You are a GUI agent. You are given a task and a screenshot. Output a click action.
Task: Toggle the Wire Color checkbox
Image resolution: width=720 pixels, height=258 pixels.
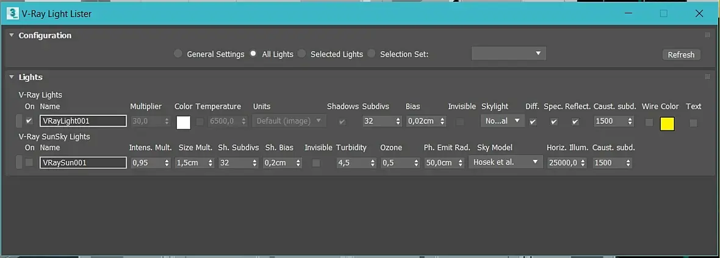coord(649,122)
